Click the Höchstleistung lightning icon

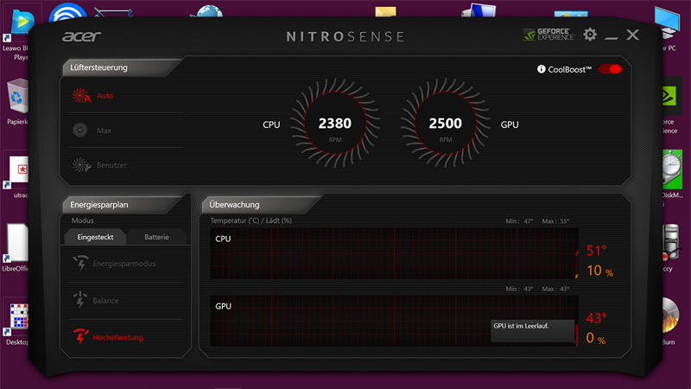(80, 337)
